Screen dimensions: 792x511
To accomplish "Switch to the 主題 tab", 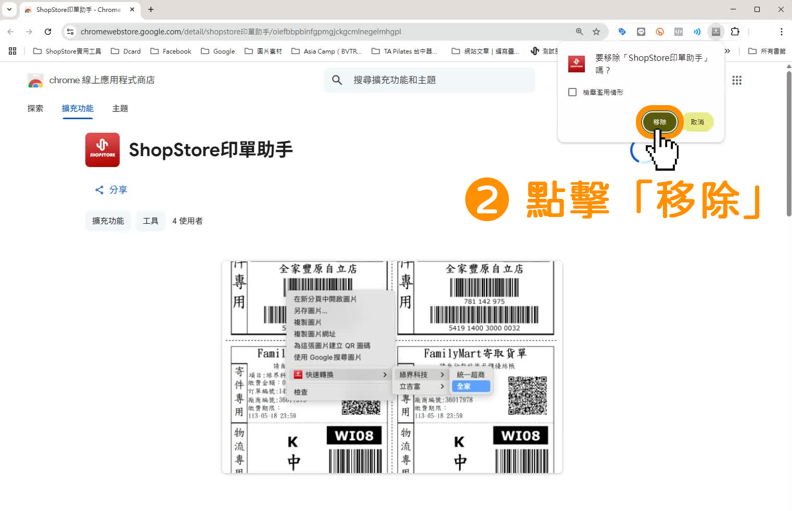I will coord(120,108).
